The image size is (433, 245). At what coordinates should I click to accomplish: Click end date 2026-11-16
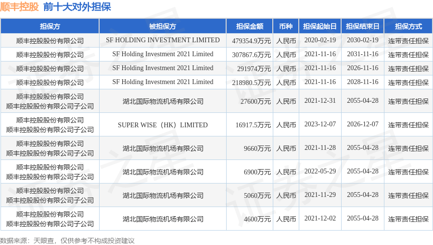(x=363, y=68)
